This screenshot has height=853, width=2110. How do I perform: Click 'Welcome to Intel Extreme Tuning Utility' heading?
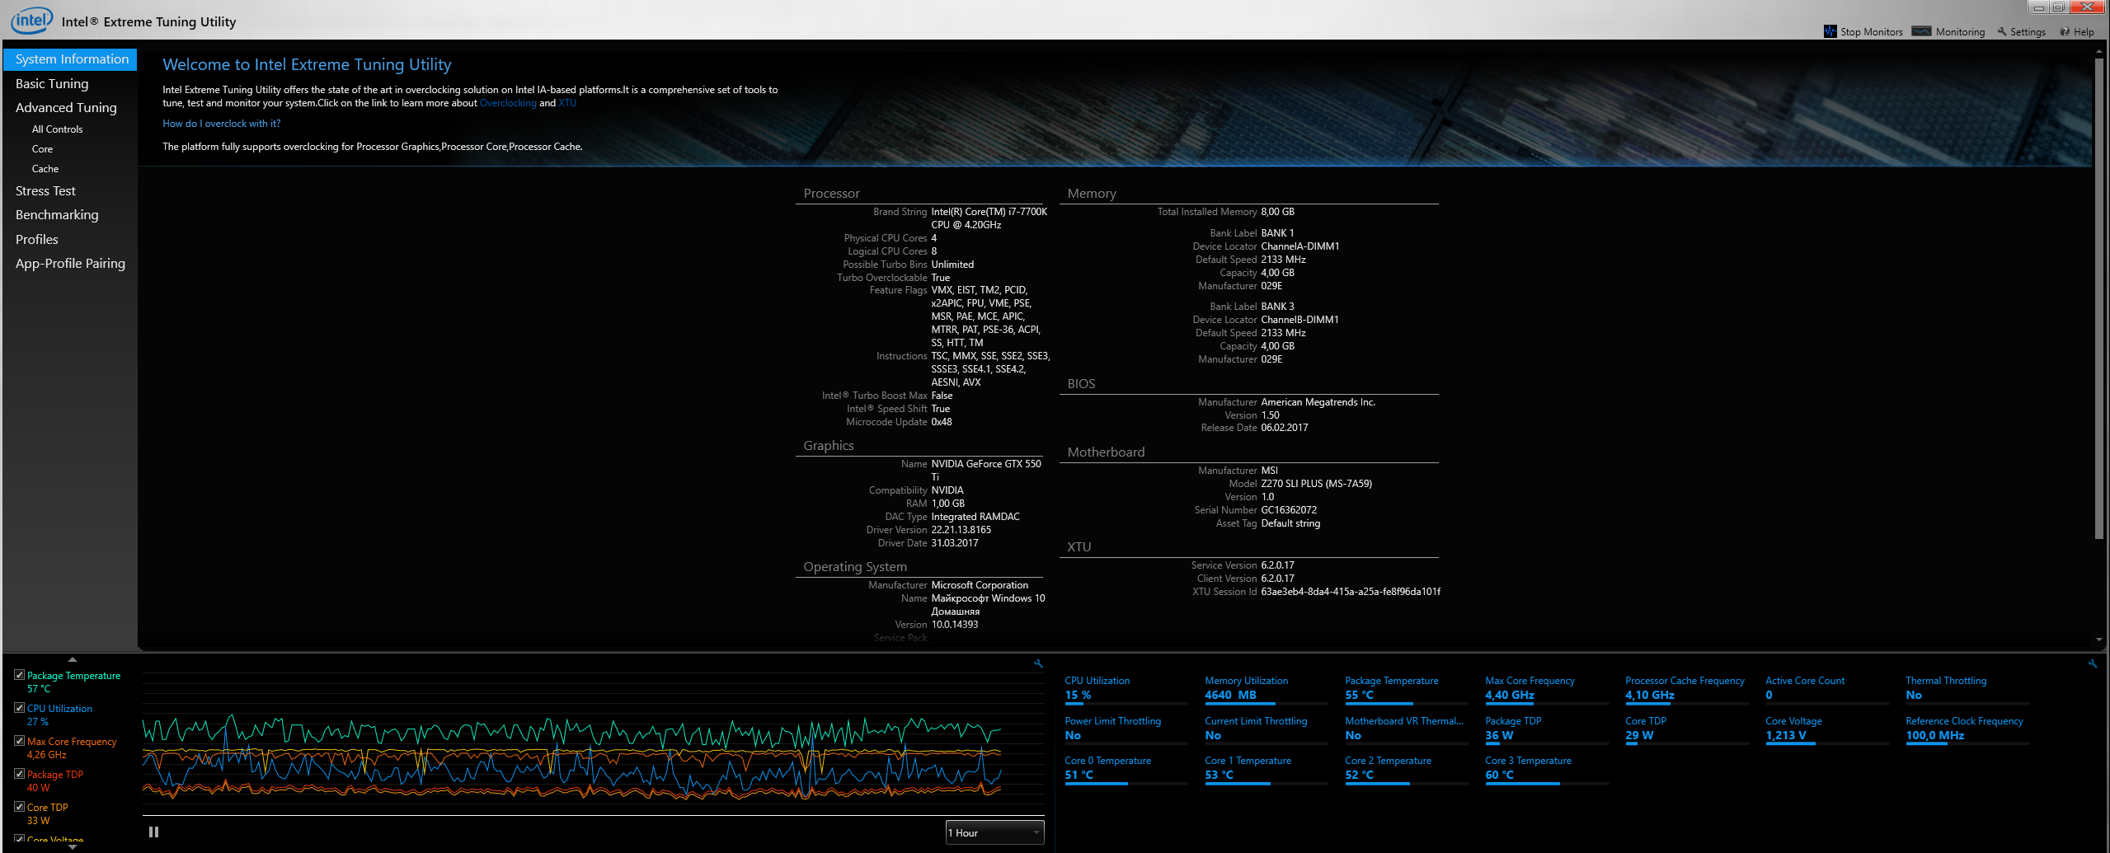point(307,64)
